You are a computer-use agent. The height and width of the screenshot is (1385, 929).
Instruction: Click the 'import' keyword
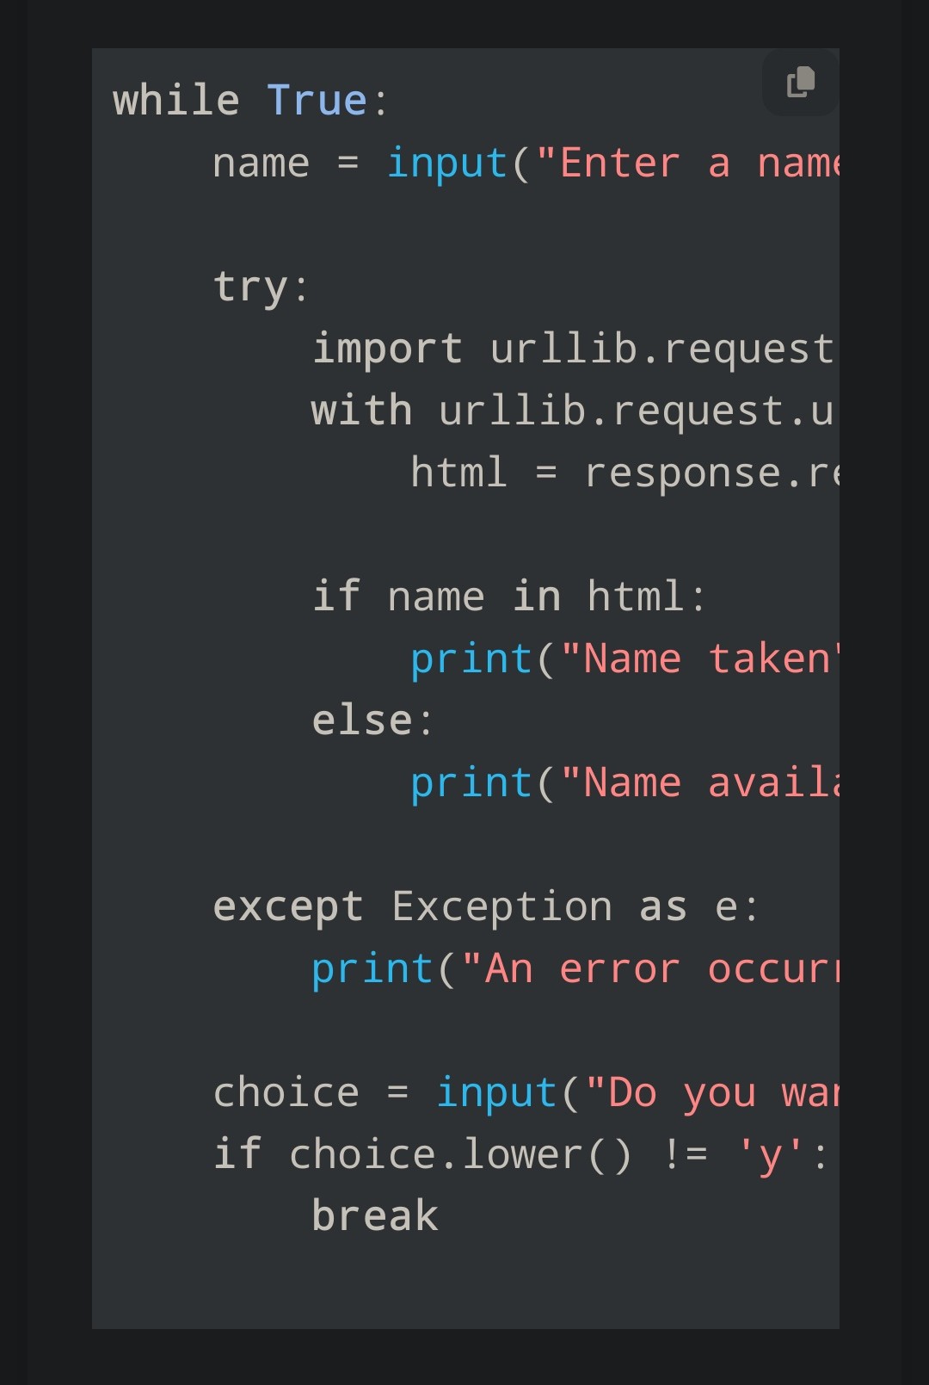click(x=387, y=349)
